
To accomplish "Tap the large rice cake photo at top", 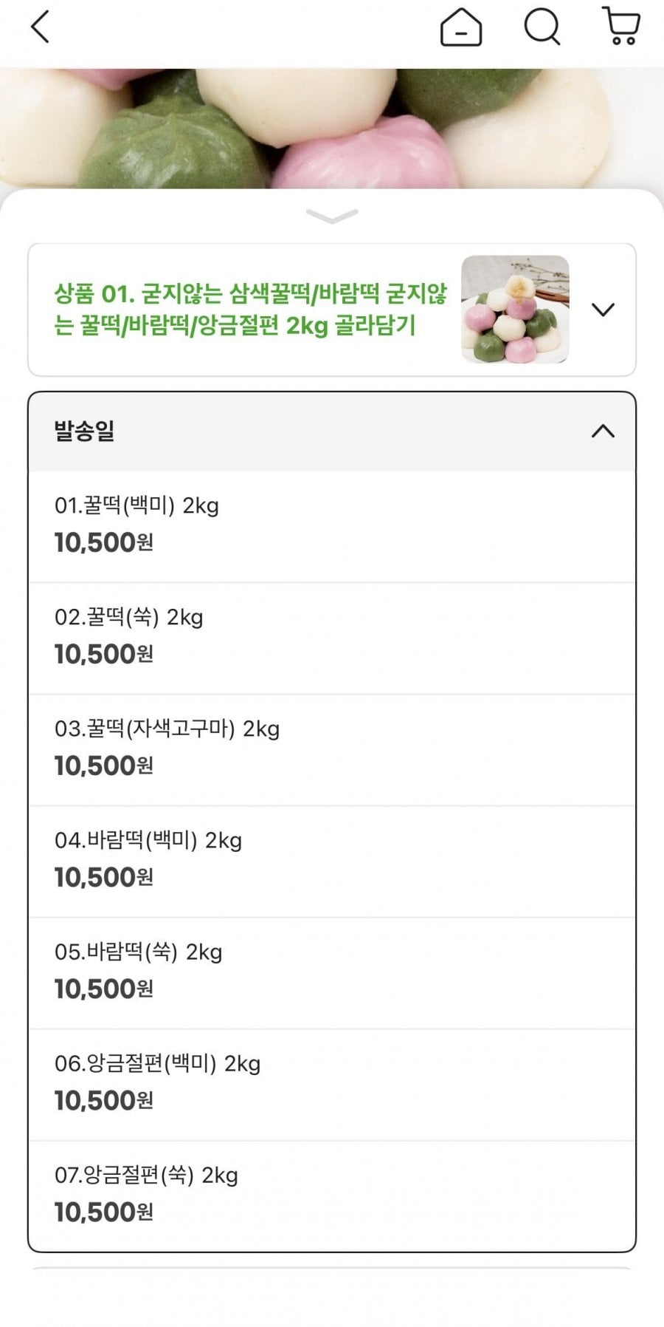I will 332,126.
